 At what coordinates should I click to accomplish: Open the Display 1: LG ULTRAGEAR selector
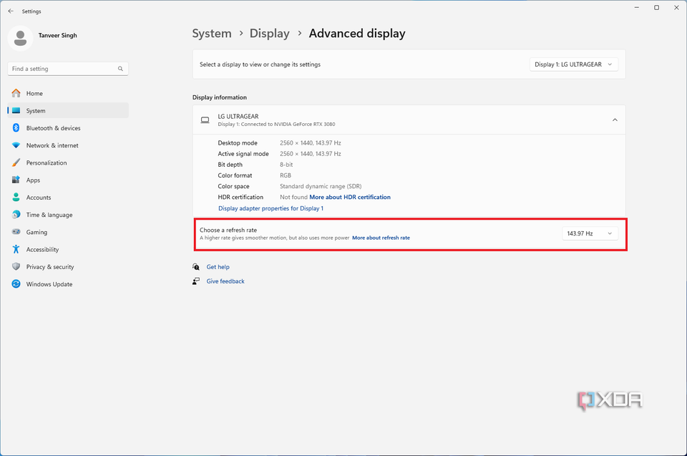click(573, 64)
